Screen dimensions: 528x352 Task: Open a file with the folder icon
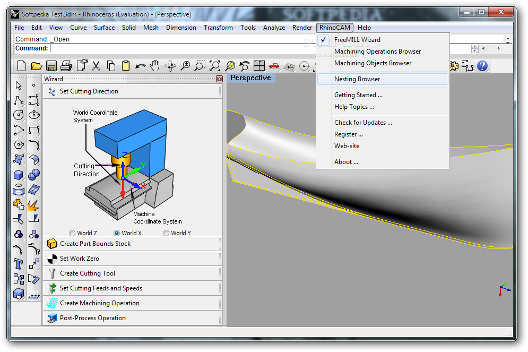(37, 66)
